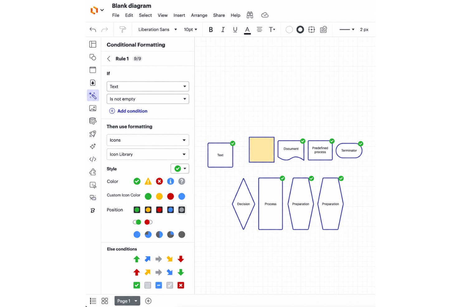Select the yellow square on canvas
This screenshot has width=461, height=307.
tap(262, 150)
